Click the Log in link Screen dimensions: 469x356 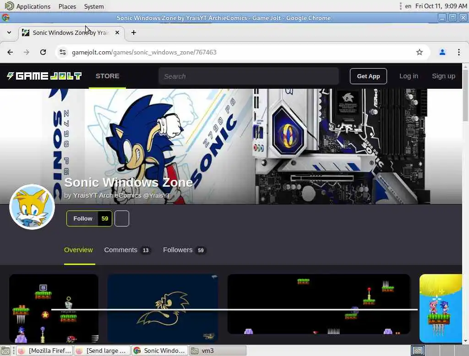[x=409, y=76]
